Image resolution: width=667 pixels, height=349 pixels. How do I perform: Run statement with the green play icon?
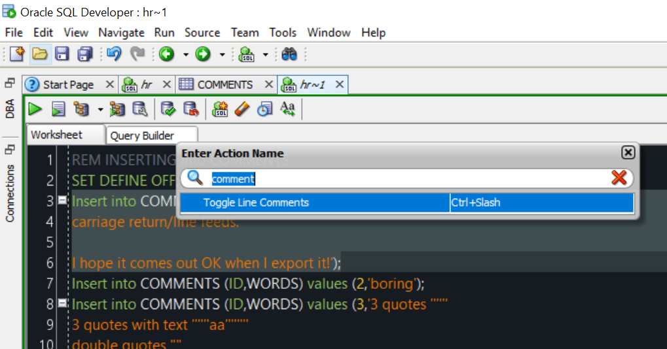[35, 109]
